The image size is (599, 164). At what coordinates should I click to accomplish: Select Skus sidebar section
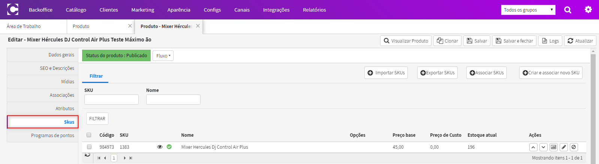coord(42,122)
